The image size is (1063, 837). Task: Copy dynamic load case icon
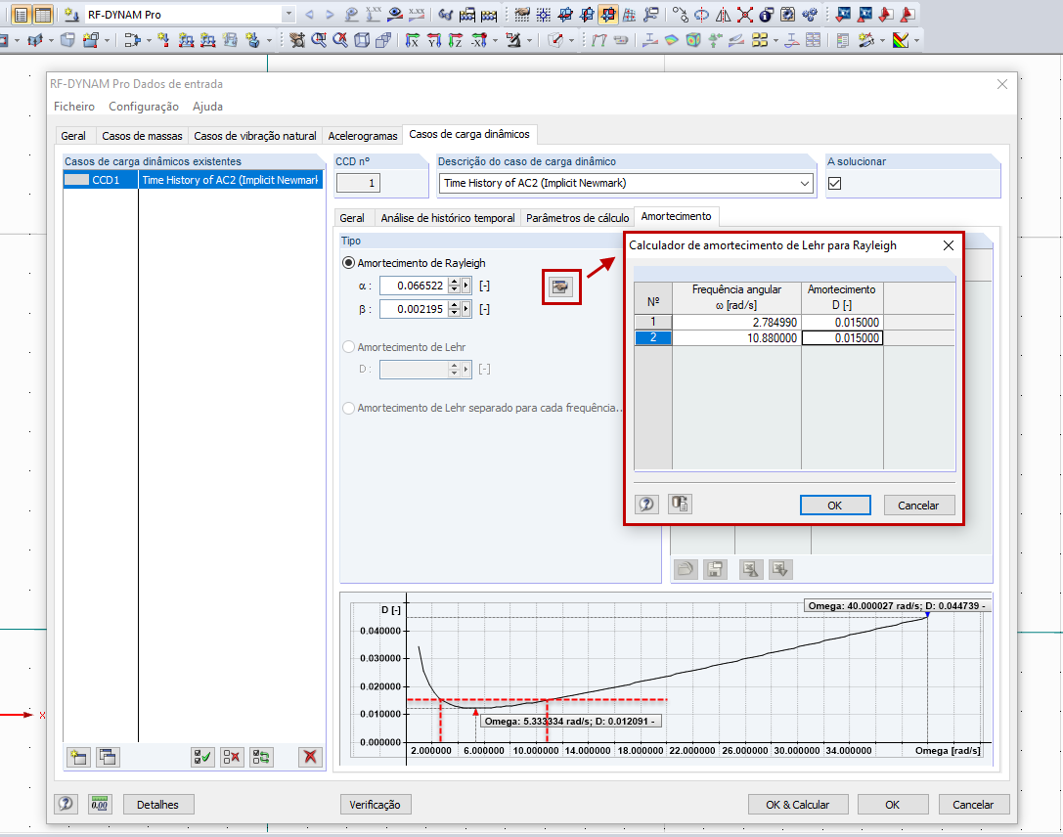pyautogui.click(x=108, y=757)
